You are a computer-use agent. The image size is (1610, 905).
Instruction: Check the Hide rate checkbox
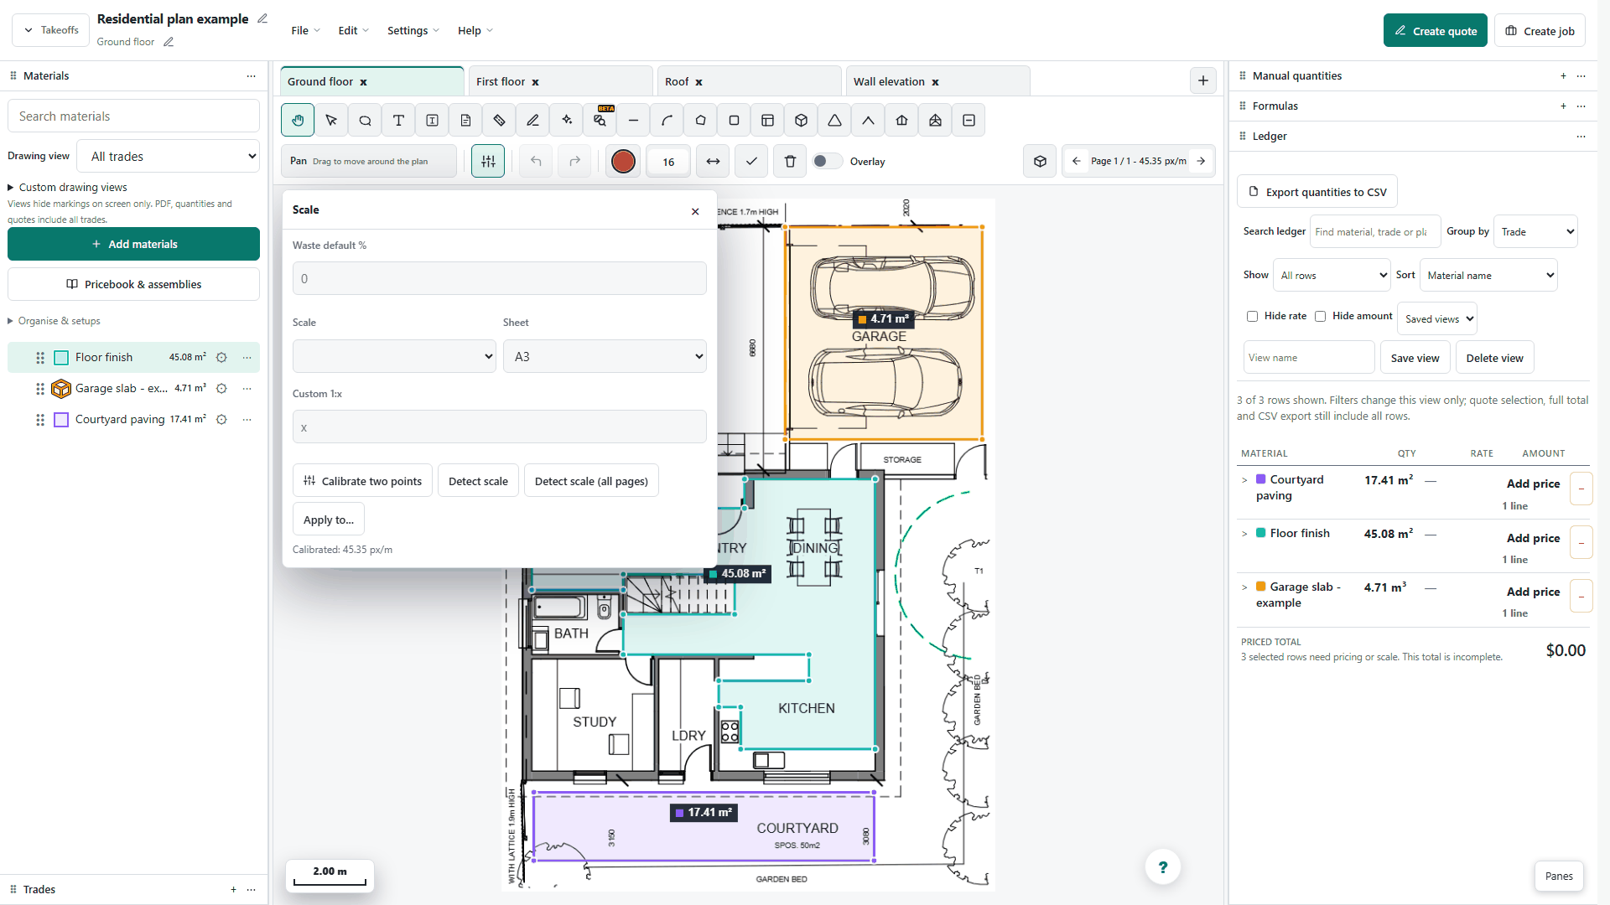1252,317
